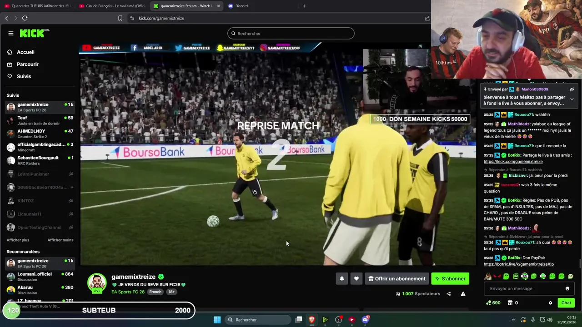This screenshot has width=582, height=327.
Task: Open emoji picker in chat input
Action: pyautogui.click(x=567, y=288)
